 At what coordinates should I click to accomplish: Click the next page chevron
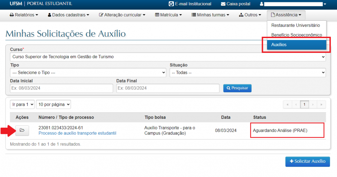313,104
